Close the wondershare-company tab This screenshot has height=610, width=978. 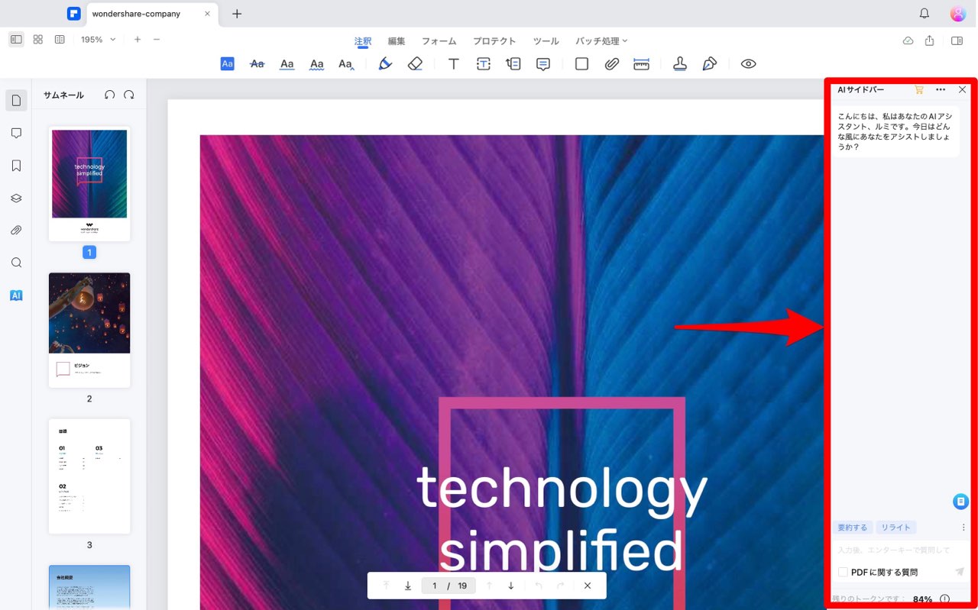pos(208,14)
